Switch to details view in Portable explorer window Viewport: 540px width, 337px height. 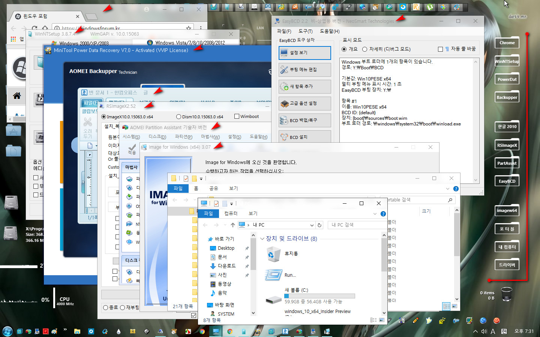[447, 306]
